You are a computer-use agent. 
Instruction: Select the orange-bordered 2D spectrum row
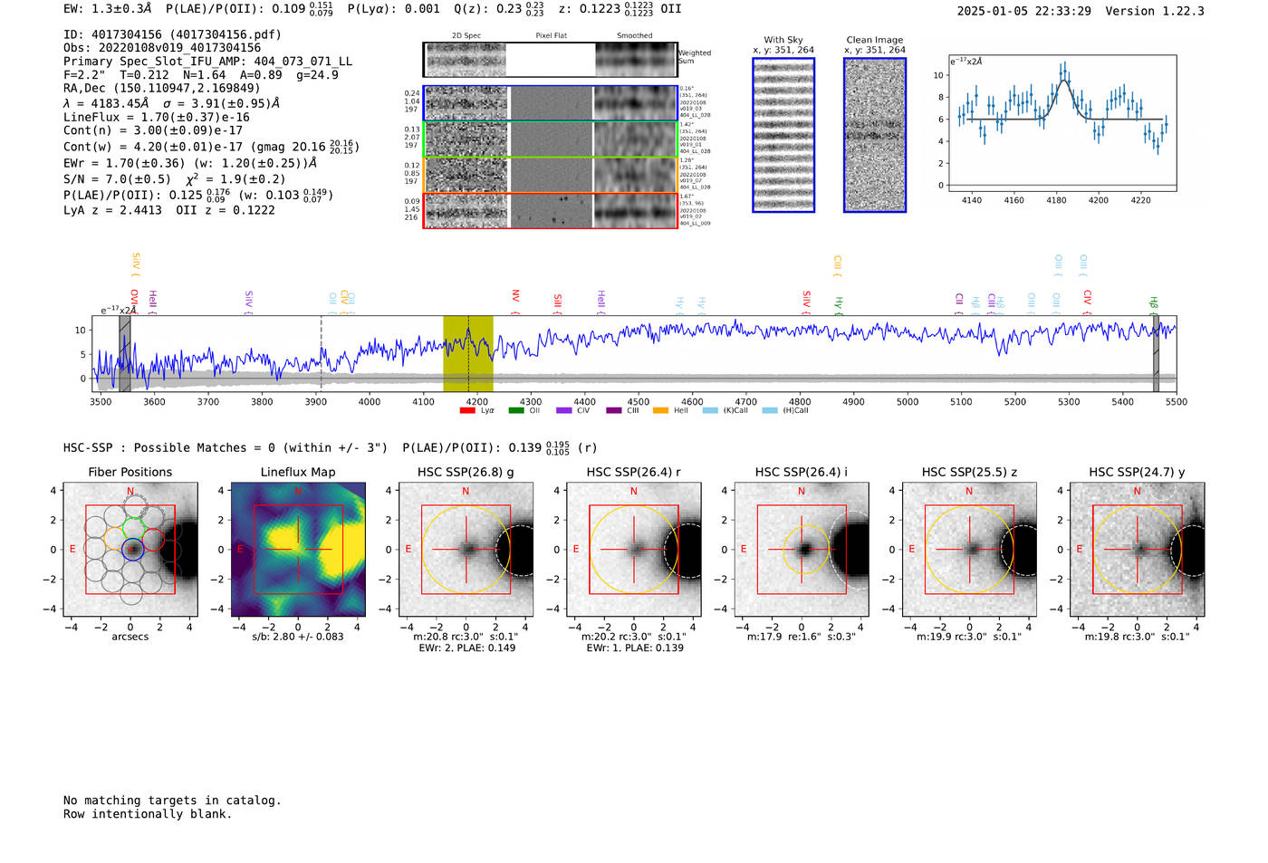tap(551, 175)
